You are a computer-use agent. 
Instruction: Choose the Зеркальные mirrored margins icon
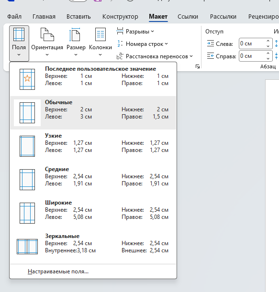pos(27,247)
